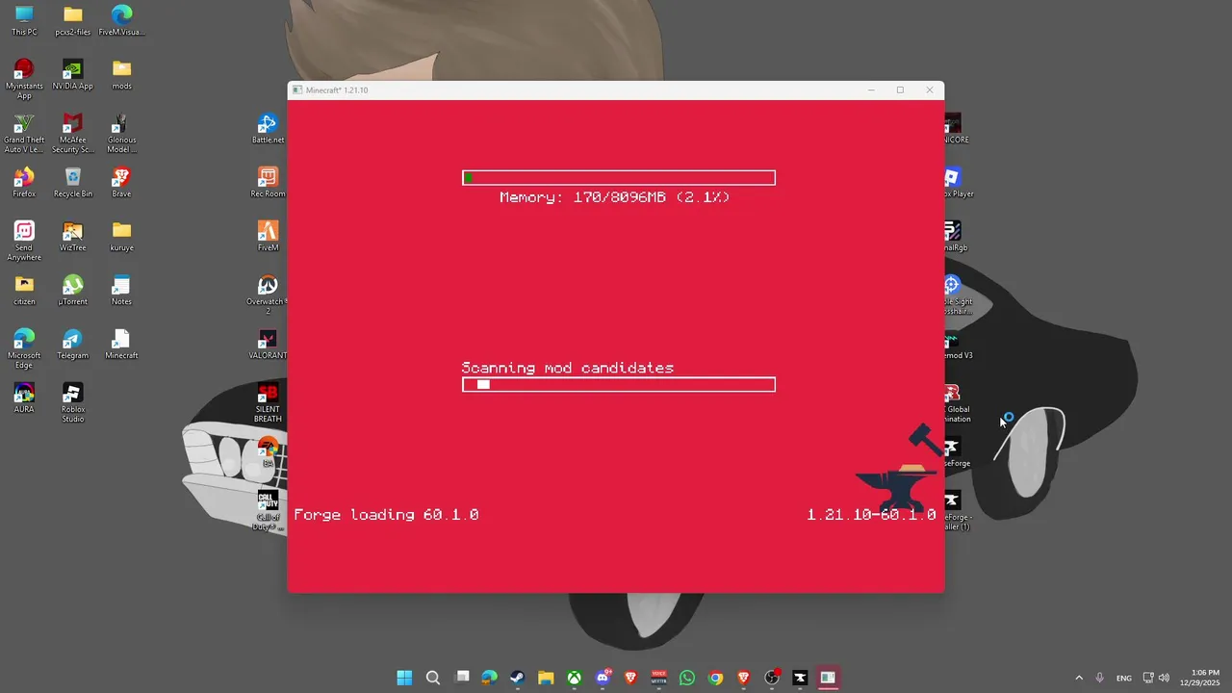This screenshot has height=693, width=1232.
Task: Open Google Chrome from taskbar
Action: [715, 678]
